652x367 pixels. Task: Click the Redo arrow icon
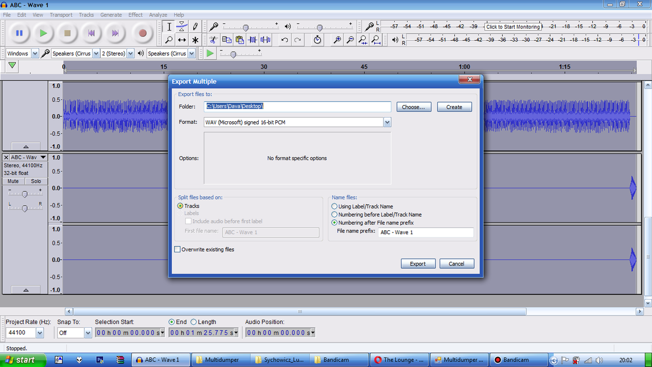click(297, 40)
